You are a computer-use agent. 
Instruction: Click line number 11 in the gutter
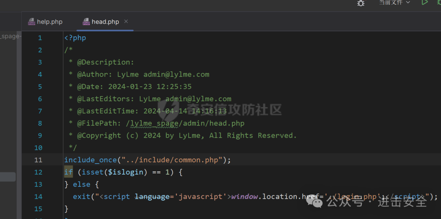38,160
